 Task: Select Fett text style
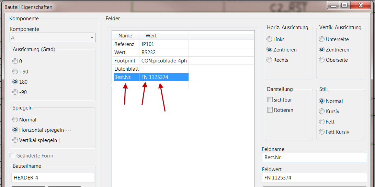(322, 121)
